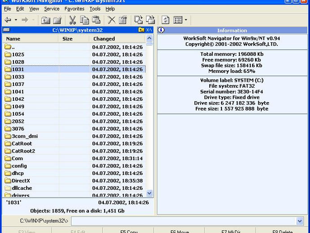Click scrollbar up arrow in file list

tap(150, 38)
